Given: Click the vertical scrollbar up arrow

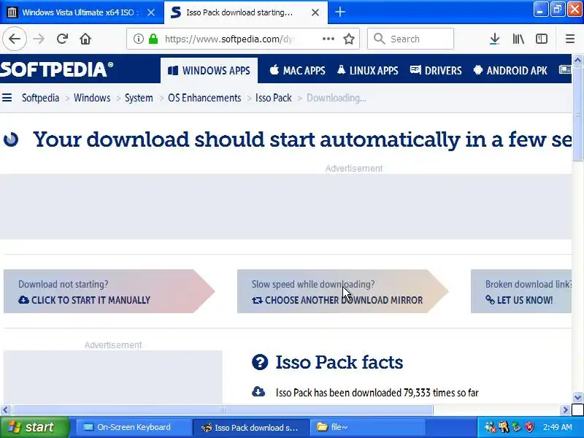Looking at the screenshot, I should pos(577,60).
